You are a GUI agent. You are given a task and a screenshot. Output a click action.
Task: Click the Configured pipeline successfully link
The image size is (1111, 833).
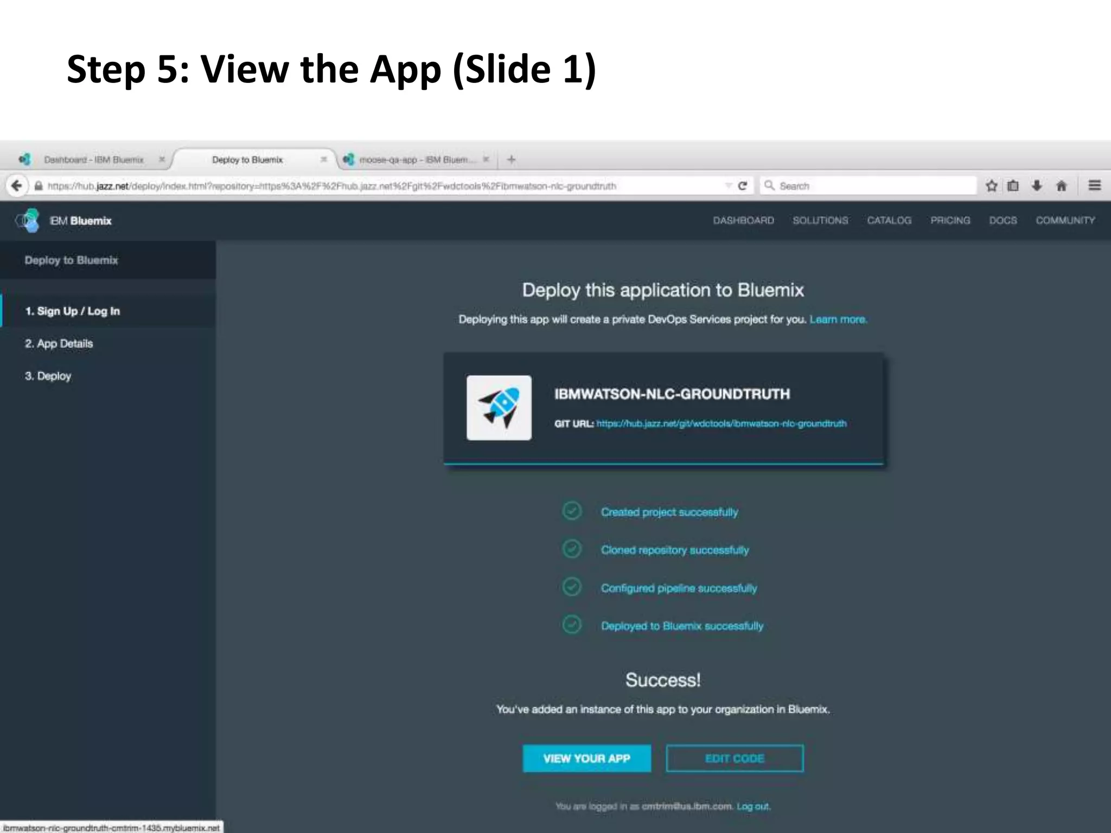click(x=679, y=588)
